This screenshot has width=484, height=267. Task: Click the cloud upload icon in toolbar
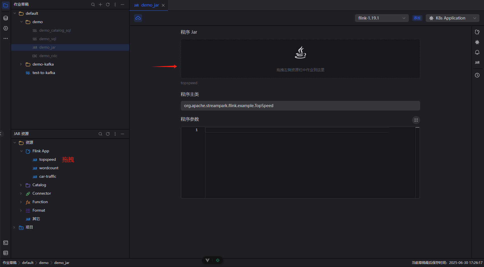click(138, 18)
